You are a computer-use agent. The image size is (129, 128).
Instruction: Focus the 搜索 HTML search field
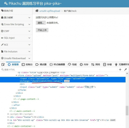click(59, 70)
